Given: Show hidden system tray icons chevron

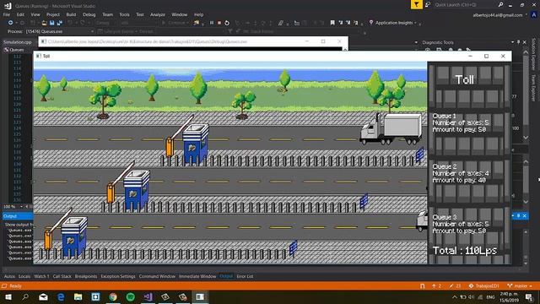Looking at the screenshot, I should [455, 297].
